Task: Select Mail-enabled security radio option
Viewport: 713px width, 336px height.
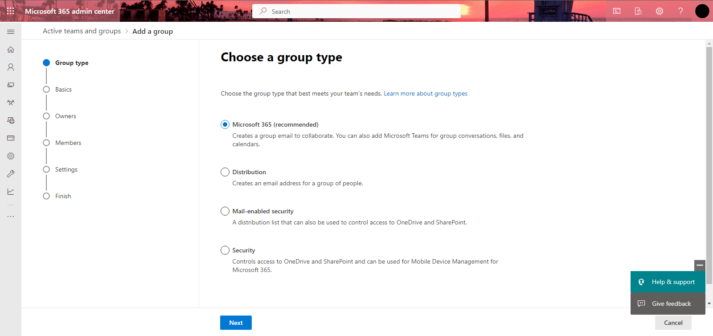Action: (225, 211)
